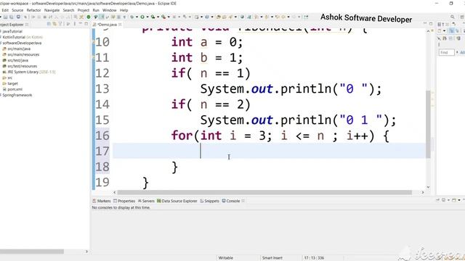Close the Console view tab
Image resolution: width=465 pixels, height=261 pixels.
tap(243, 201)
